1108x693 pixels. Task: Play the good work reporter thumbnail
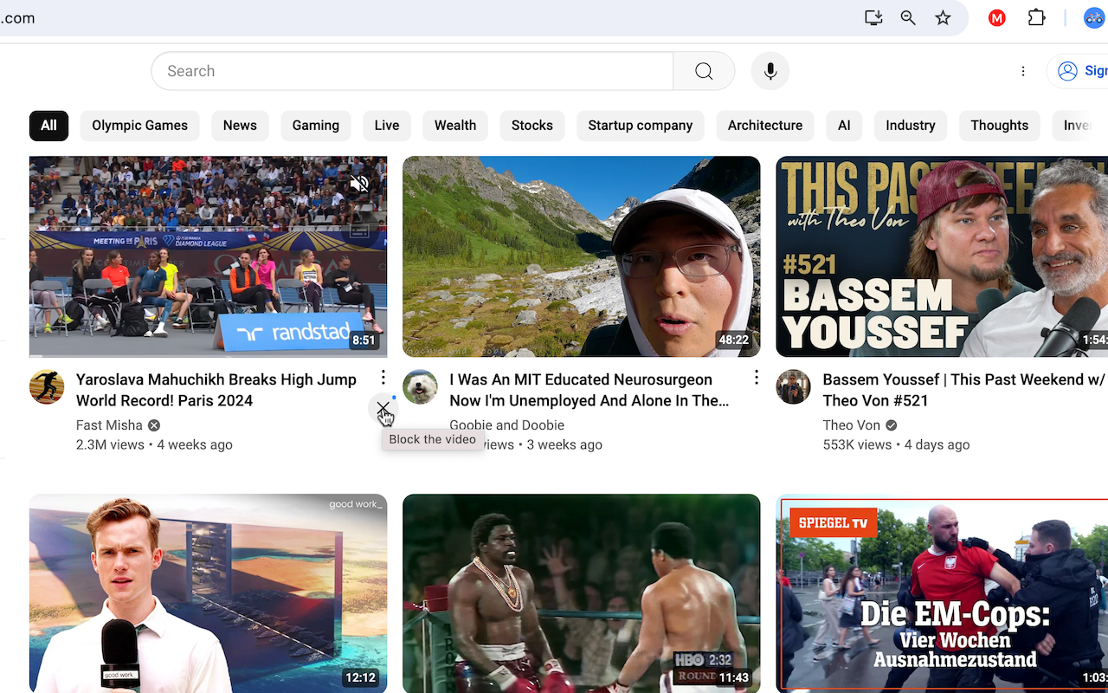click(x=209, y=593)
